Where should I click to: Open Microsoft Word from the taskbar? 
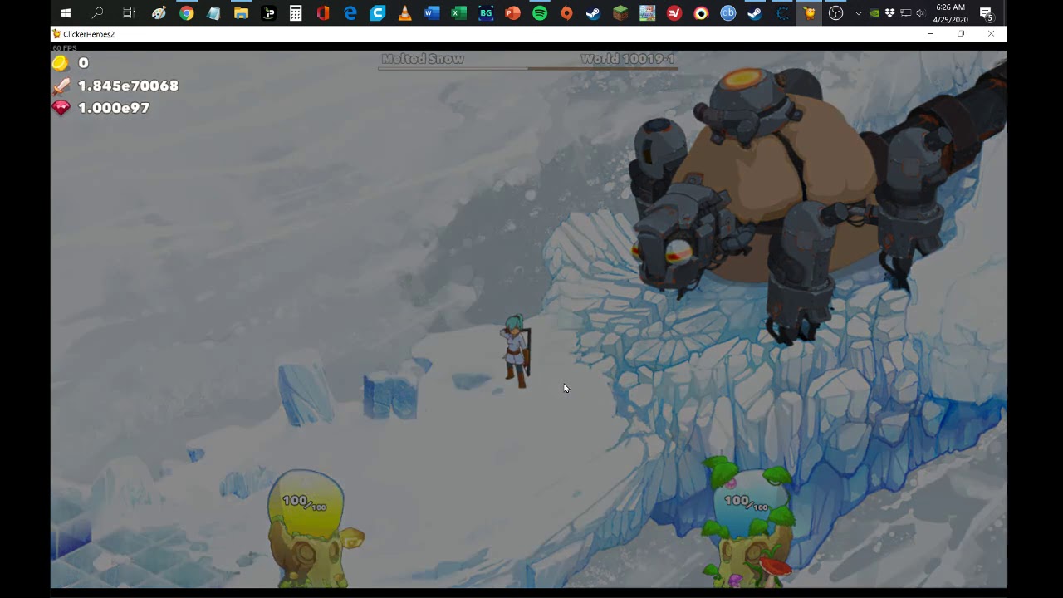click(x=431, y=13)
